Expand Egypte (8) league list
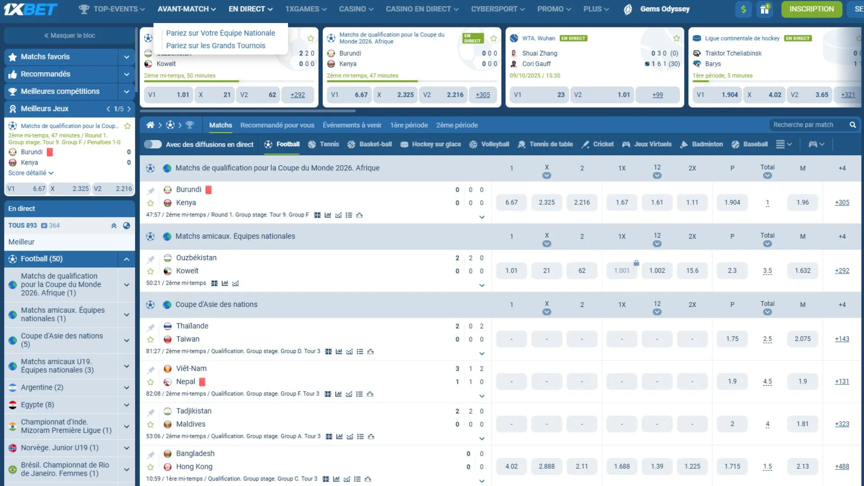864x486 pixels. coord(126,405)
